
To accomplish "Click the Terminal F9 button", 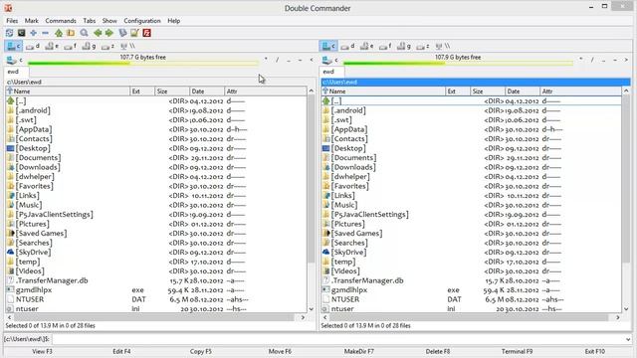I will (517, 351).
